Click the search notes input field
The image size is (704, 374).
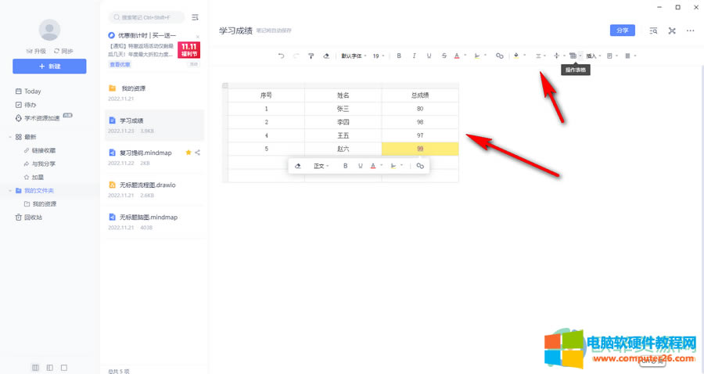point(146,17)
